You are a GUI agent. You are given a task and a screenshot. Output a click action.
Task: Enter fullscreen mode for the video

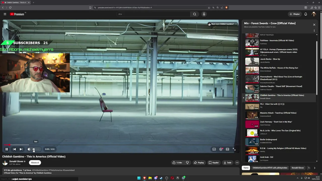[x=234, y=149]
